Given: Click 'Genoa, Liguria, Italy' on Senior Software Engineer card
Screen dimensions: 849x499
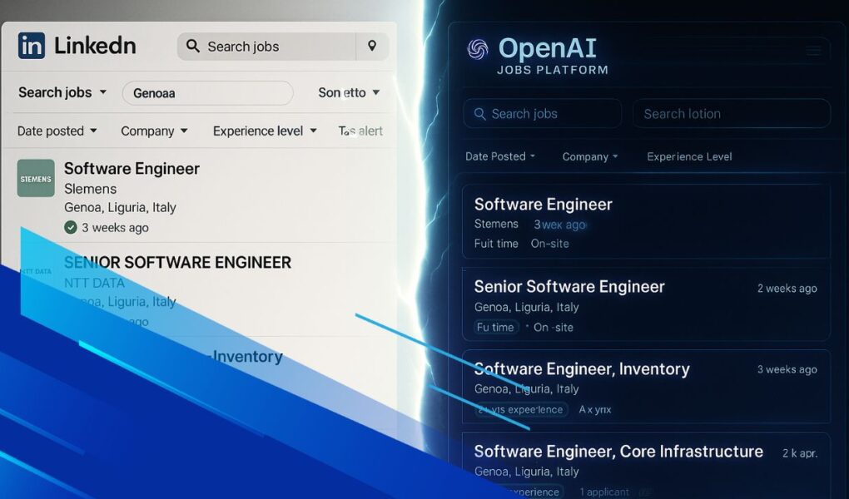Looking at the screenshot, I should (x=526, y=307).
